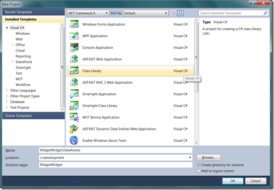Select the WCF Service Application icon
The width and height of the screenshot is (274, 190).
click(x=74, y=117)
